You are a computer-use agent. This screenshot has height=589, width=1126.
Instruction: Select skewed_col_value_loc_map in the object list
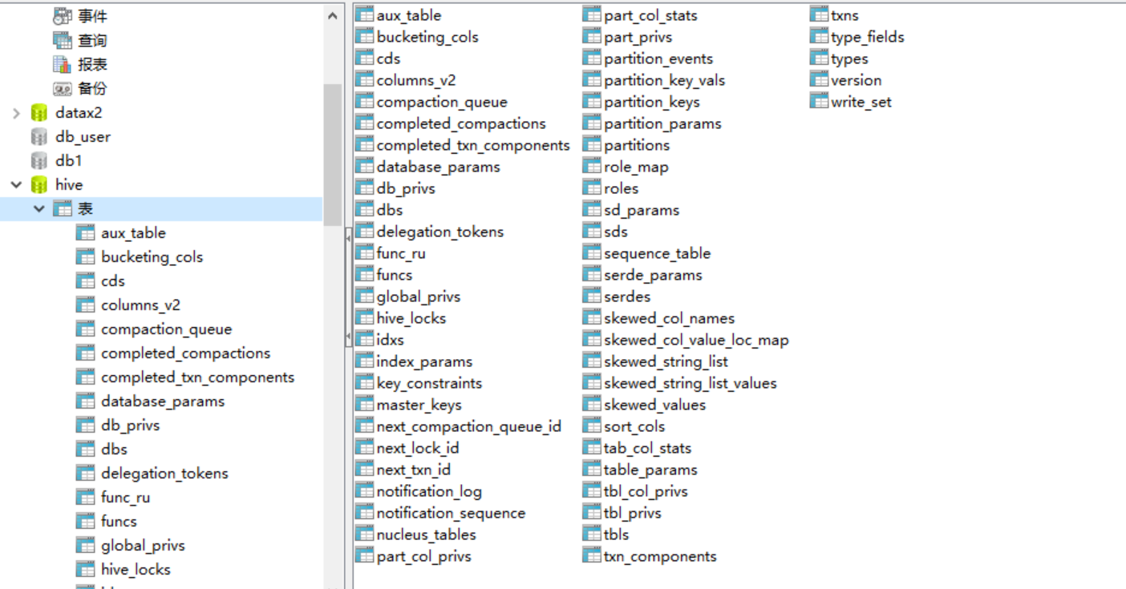click(696, 340)
